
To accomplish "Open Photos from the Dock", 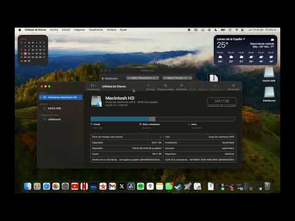I will pyautogui.click(x=56, y=187).
